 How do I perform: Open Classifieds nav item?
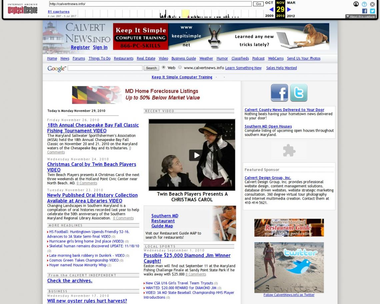240,58
